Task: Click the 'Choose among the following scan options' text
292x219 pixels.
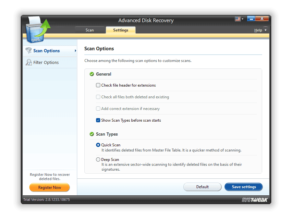Action: coord(138,61)
